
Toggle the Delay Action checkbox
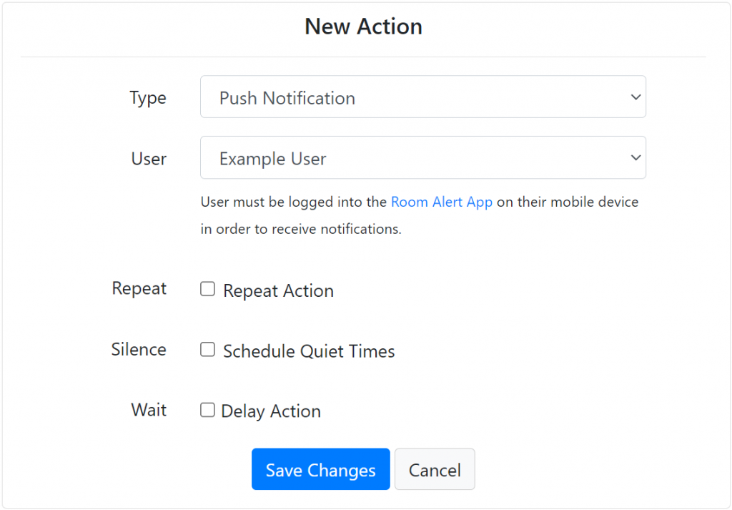point(207,409)
